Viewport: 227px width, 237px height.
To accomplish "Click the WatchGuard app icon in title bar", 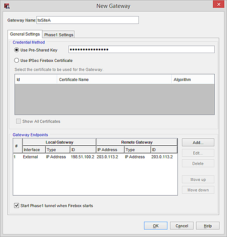I will click(7, 6).
